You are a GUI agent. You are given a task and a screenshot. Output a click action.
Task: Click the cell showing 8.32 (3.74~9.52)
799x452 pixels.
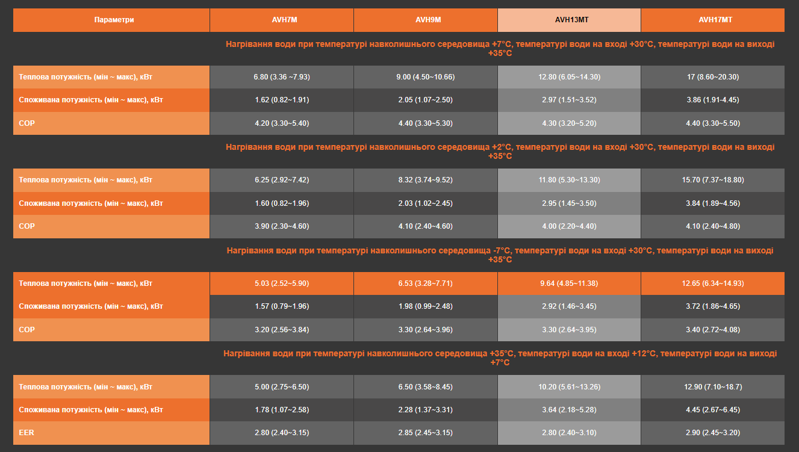coord(425,180)
